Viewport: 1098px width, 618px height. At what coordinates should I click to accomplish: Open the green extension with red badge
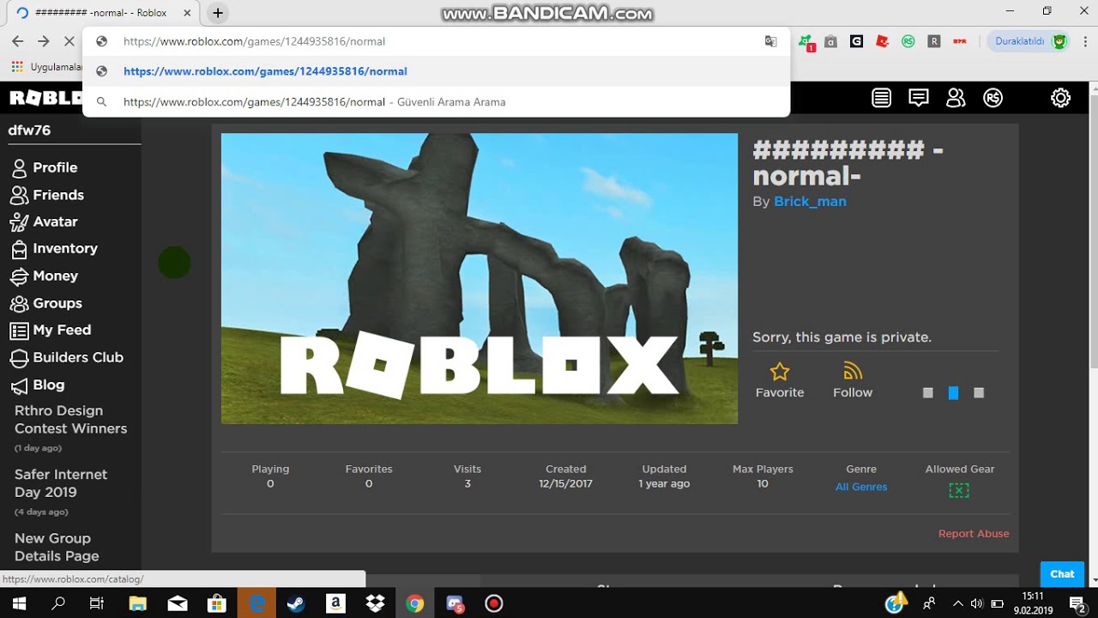coord(805,41)
